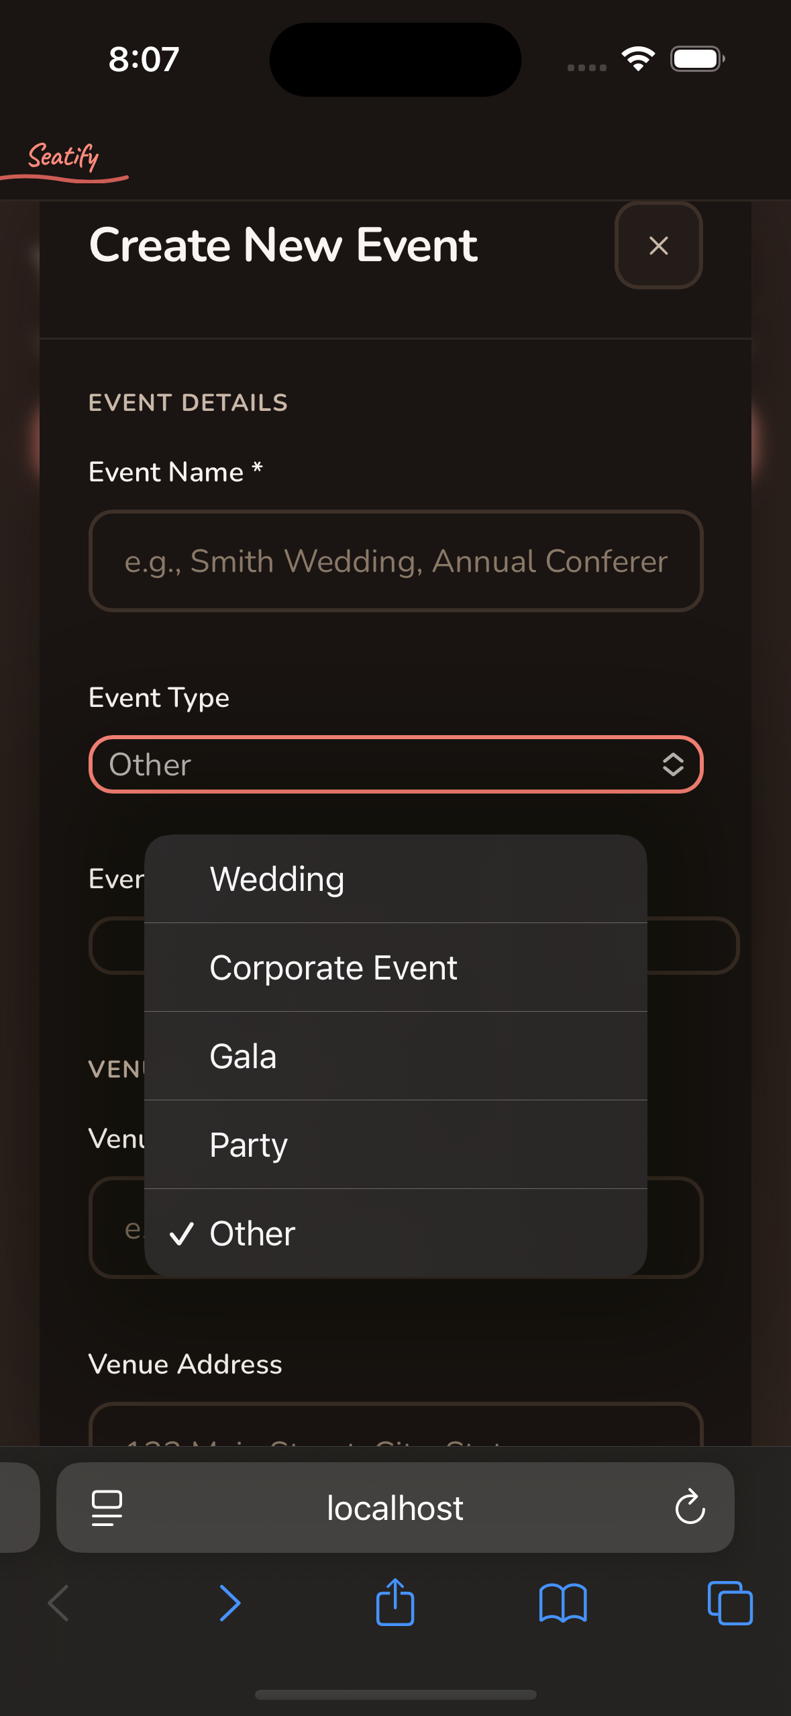Screen dimensions: 791x1716
Task: Reload the page with the refresh icon
Action: [x=688, y=1507]
